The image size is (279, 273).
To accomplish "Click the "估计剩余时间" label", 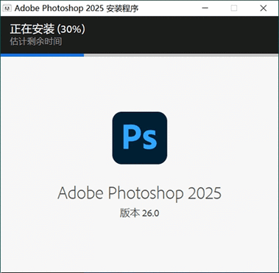I will pos(36,41).
